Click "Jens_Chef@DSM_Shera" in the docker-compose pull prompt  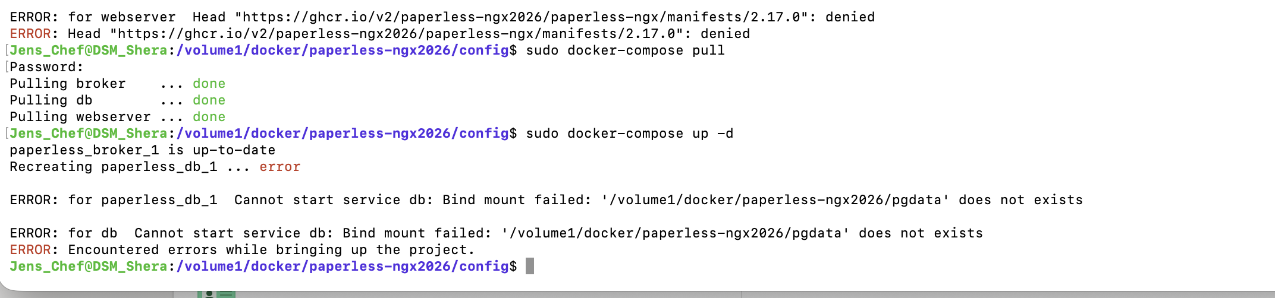88,50
